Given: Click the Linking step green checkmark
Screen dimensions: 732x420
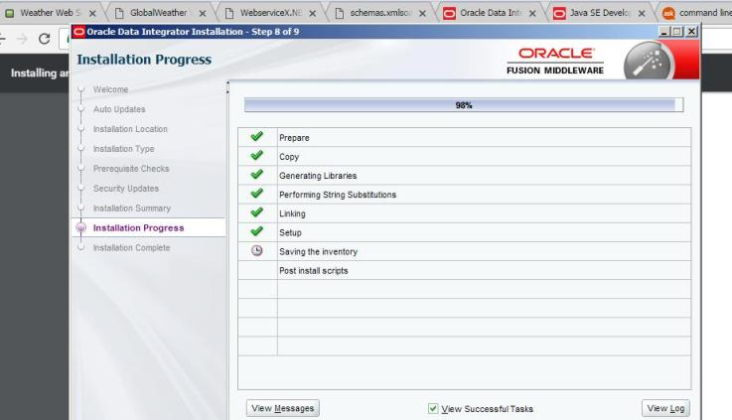Looking at the screenshot, I should [256, 212].
